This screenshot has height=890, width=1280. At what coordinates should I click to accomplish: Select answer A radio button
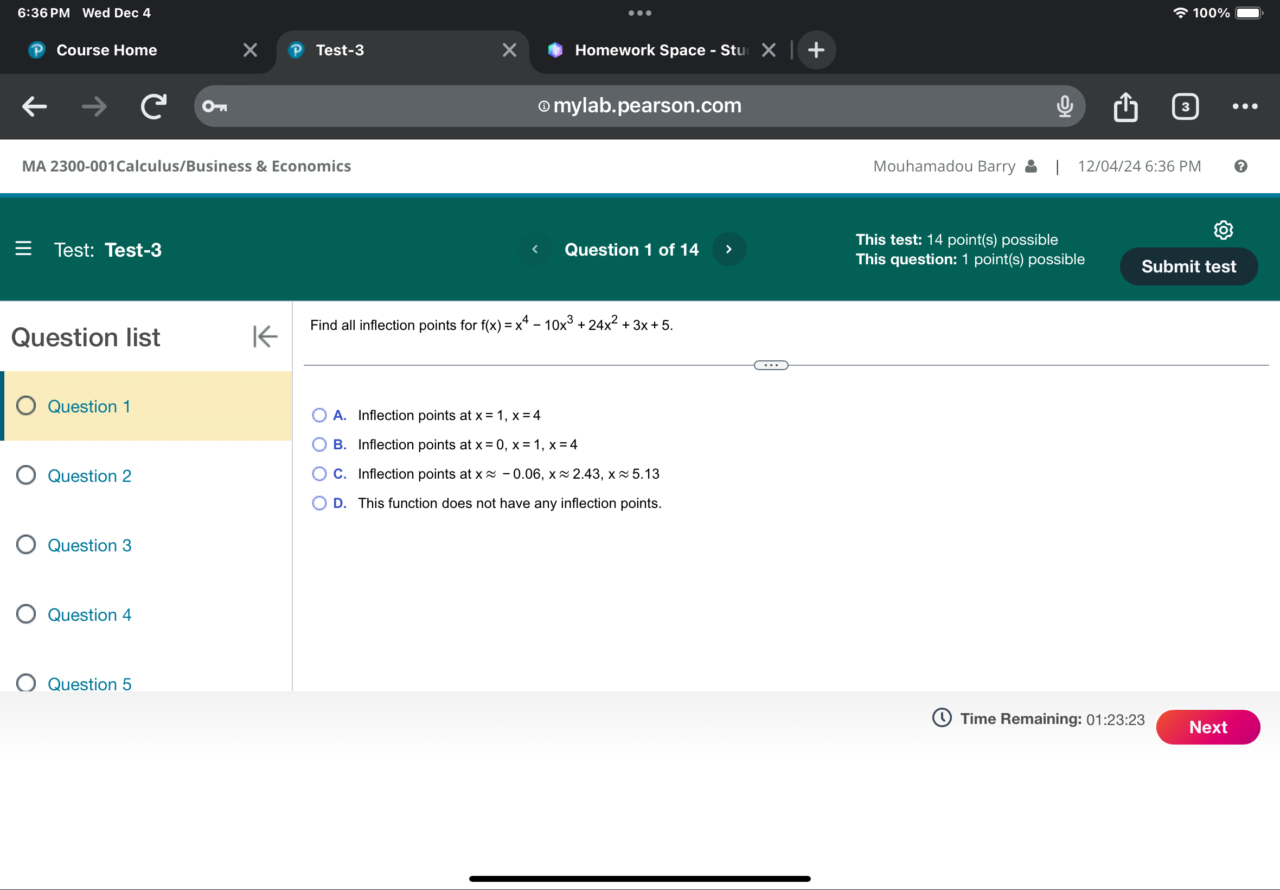click(319, 415)
